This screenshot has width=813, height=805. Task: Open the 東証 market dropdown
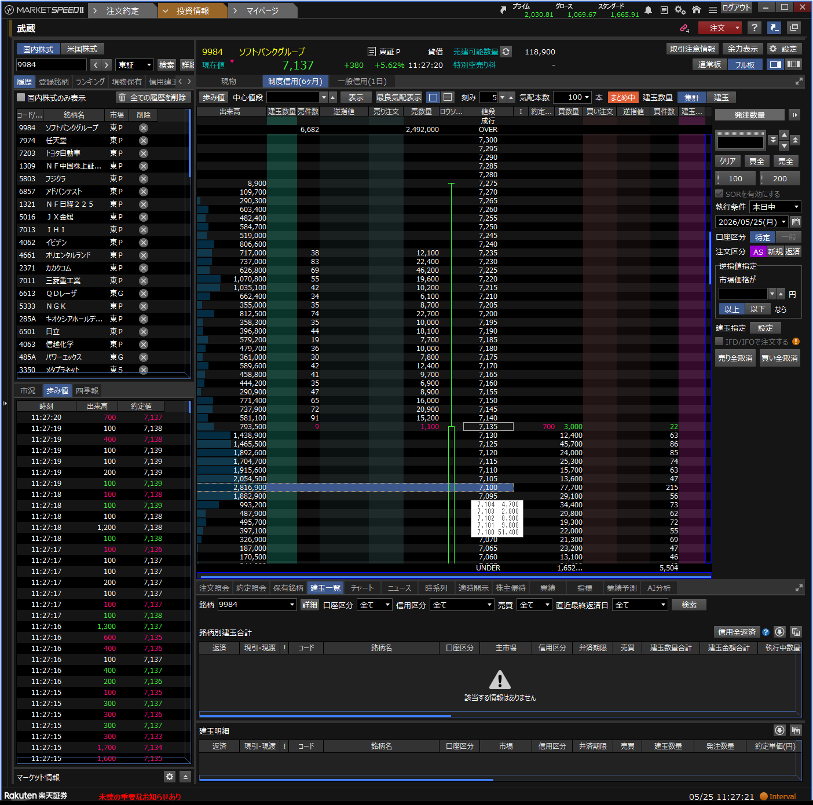pos(134,65)
